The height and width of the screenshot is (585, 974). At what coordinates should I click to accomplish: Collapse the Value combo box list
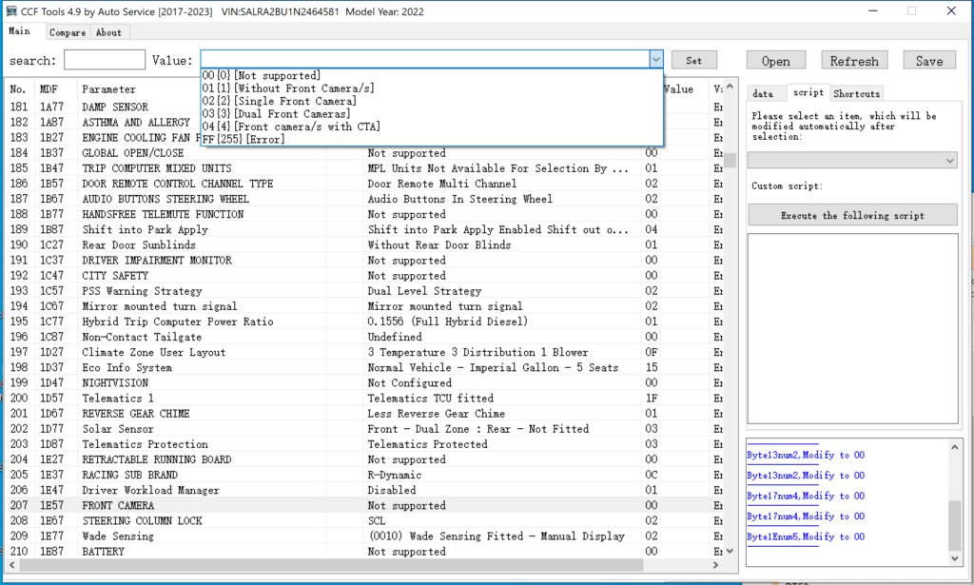[x=655, y=59]
